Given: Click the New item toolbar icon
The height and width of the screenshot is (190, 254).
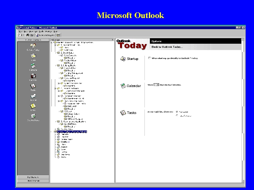Looking at the screenshot, I should (x=21, y=35).
